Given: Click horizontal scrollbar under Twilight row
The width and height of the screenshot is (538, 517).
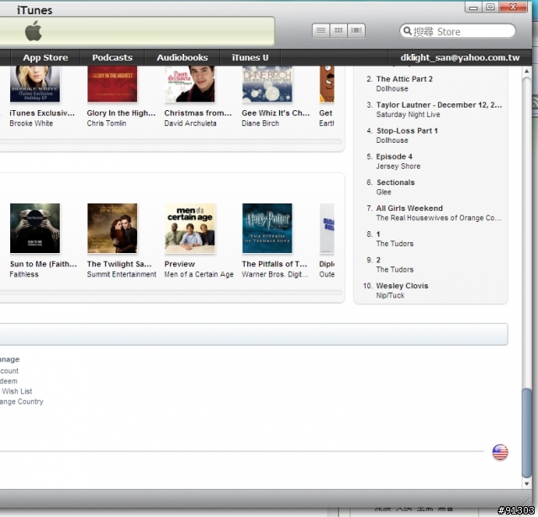Looking at the screenshot, I should point(171,293).
